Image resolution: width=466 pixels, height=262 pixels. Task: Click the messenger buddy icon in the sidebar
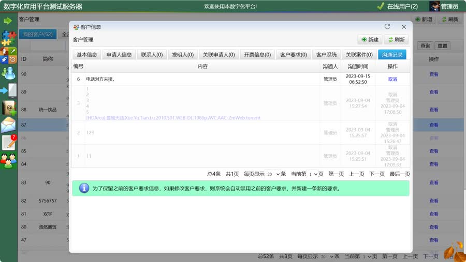click(x=8, y=73)
